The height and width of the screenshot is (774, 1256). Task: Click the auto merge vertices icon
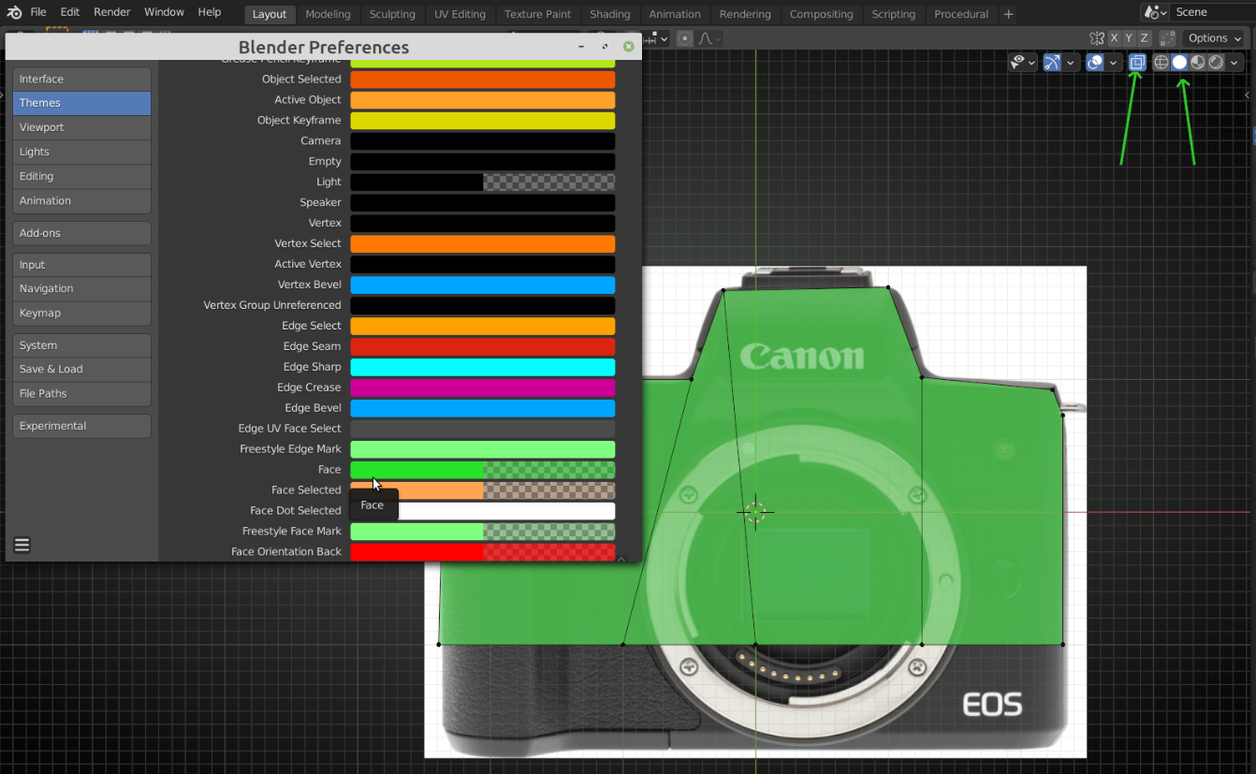pyautogui.click(x=1167, y=38)
